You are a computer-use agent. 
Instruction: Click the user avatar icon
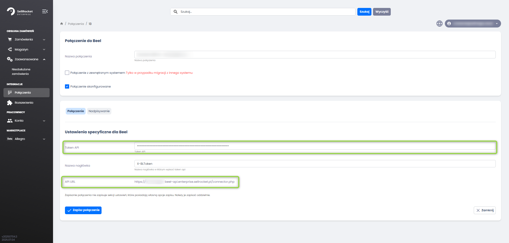coord(449,24)
